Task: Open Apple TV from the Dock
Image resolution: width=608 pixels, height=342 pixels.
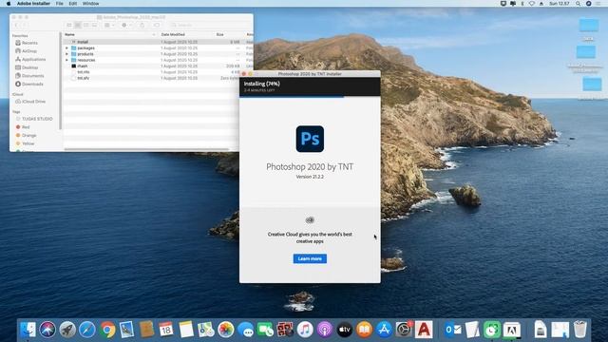Action: coord(344,330)
